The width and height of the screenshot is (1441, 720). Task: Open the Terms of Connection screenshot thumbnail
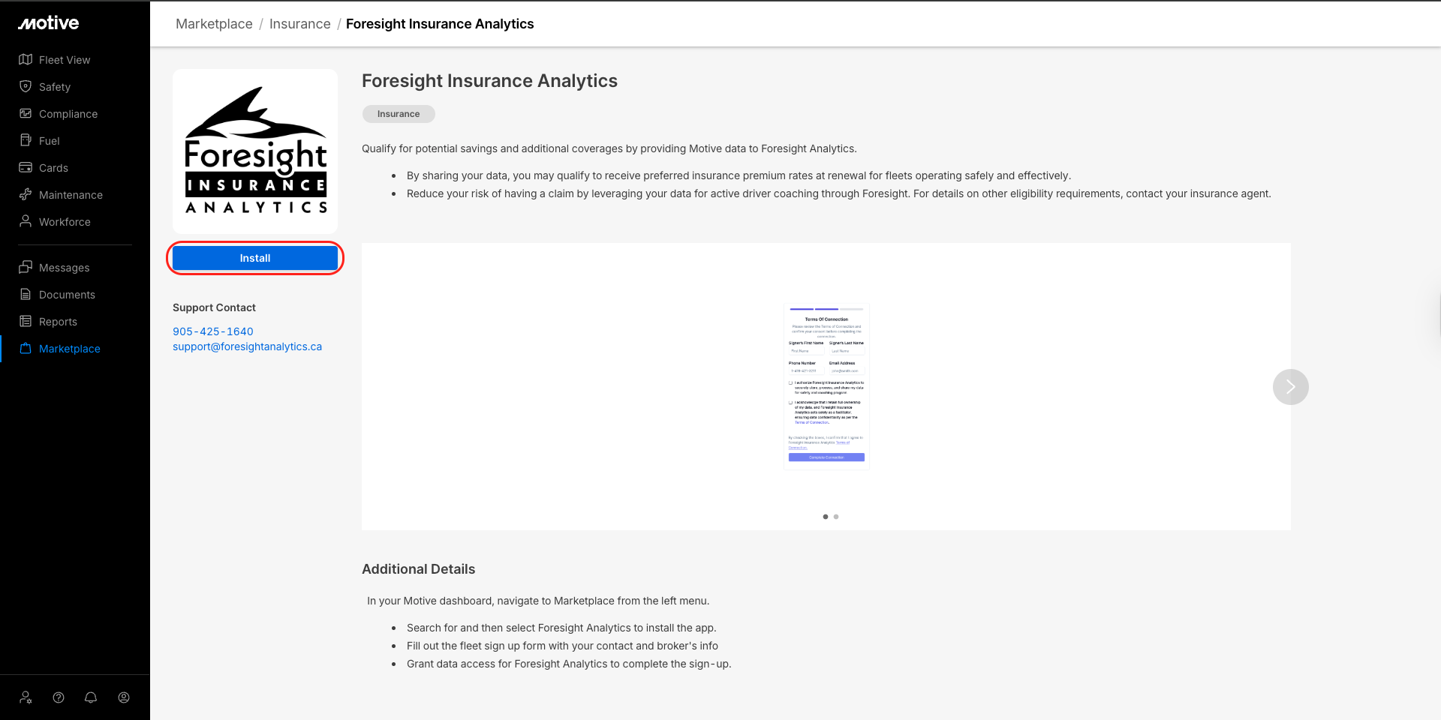pyautogui.click(x=826, y=386)
